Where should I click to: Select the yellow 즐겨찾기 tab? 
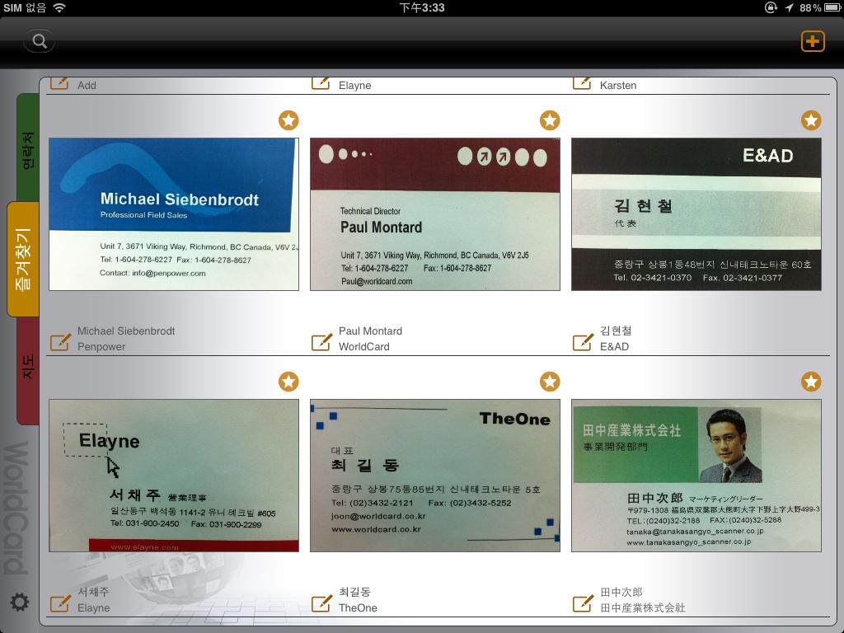24,260
